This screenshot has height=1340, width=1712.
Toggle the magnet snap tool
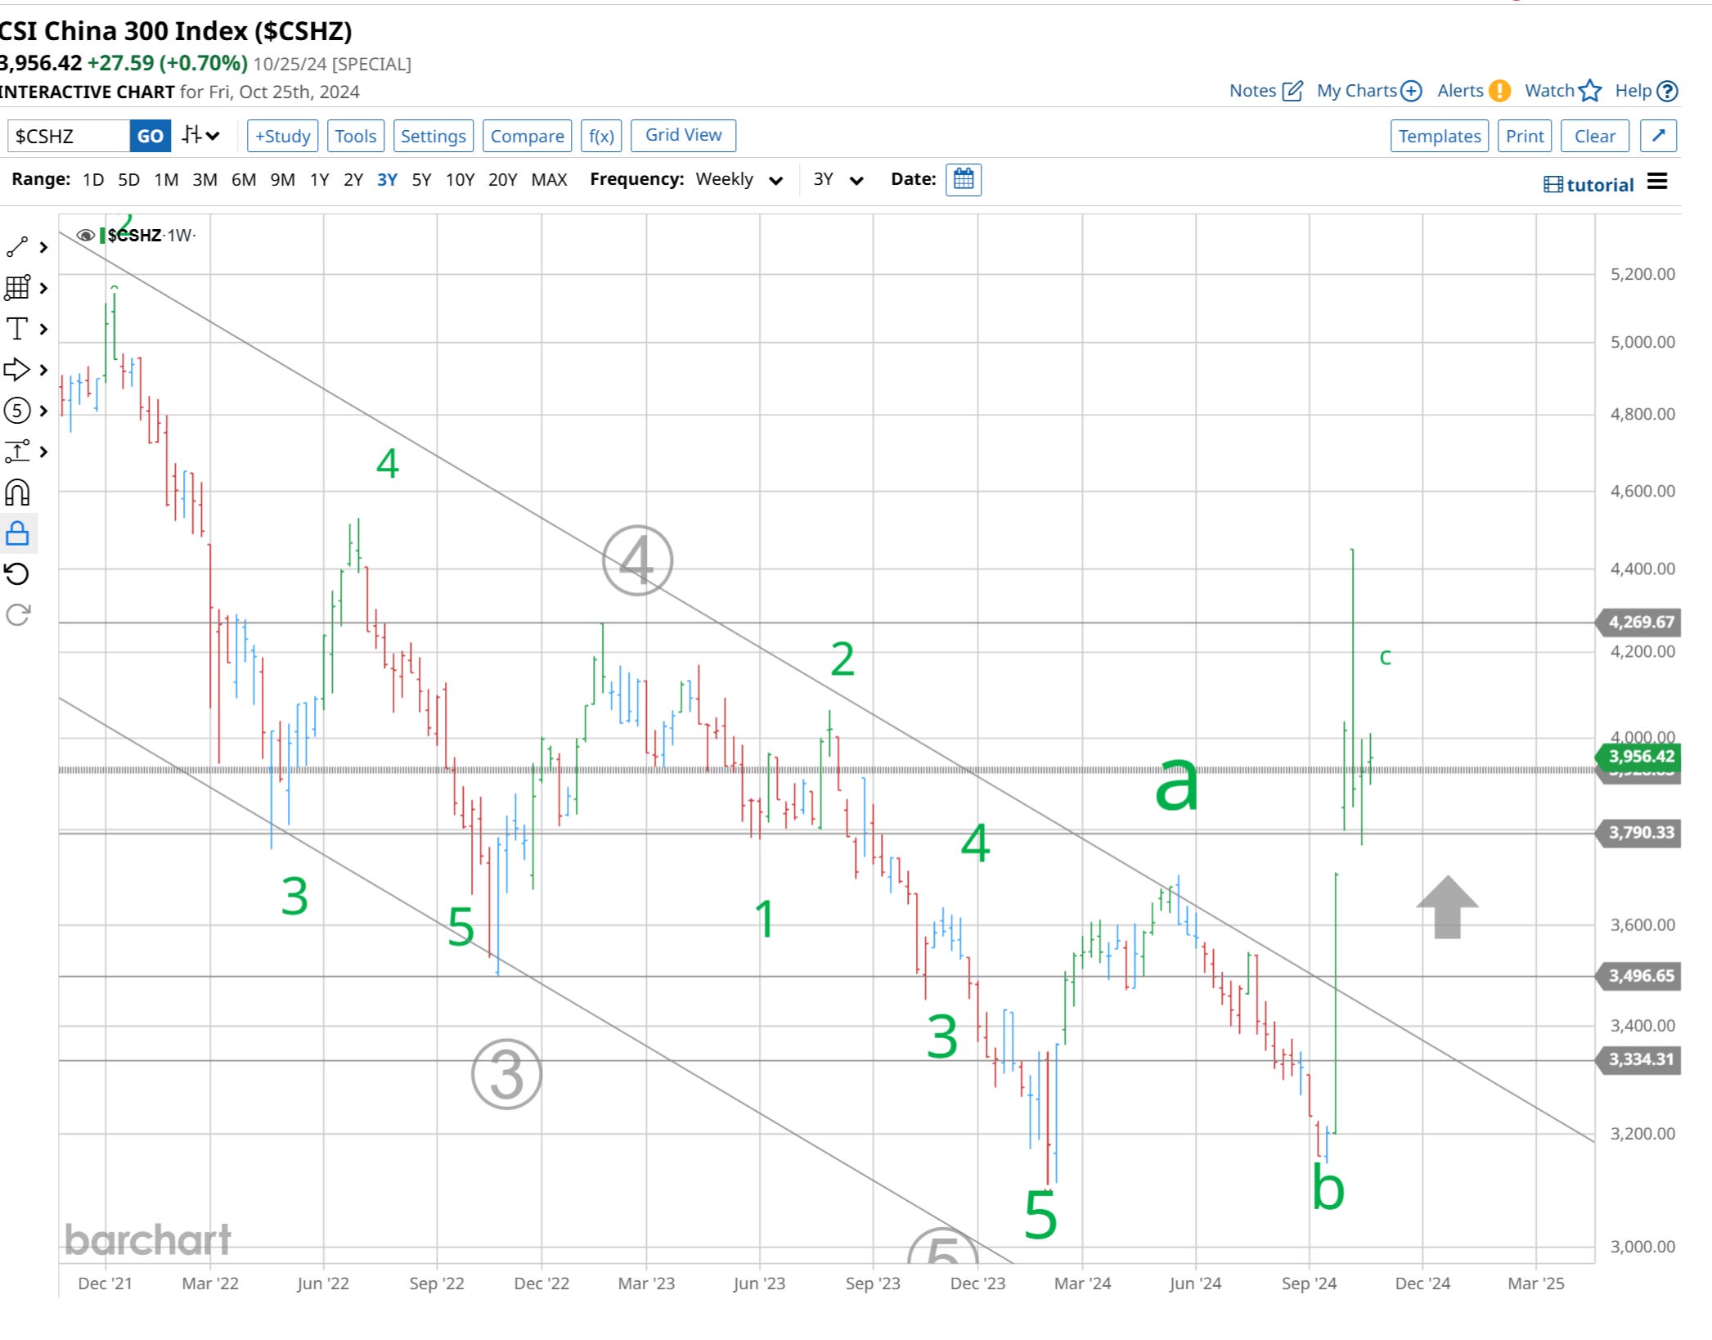point(17,492)
